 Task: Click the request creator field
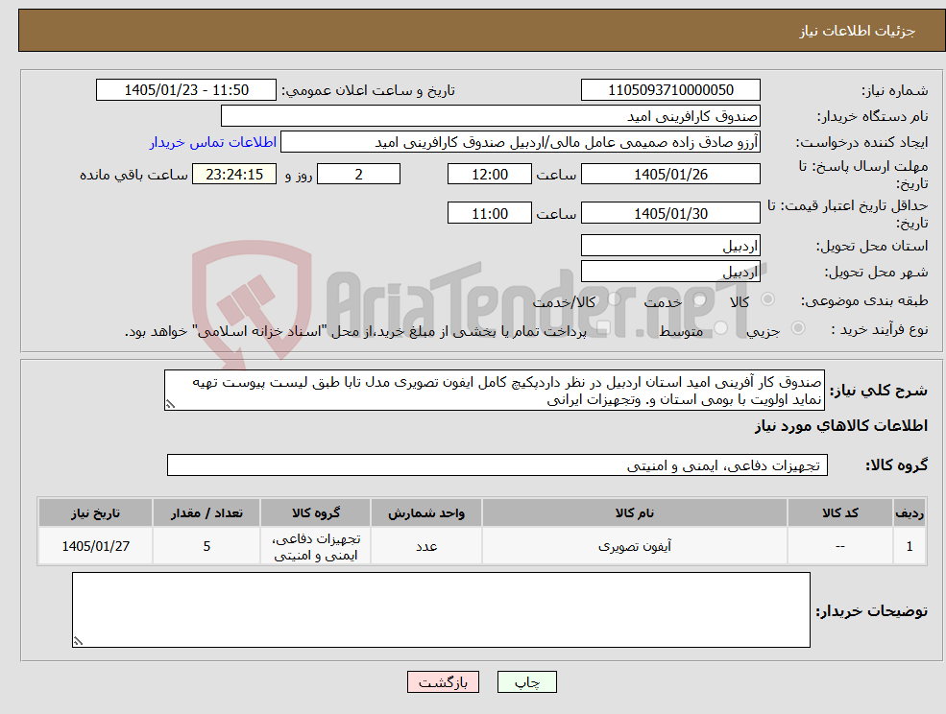[520, 142]
